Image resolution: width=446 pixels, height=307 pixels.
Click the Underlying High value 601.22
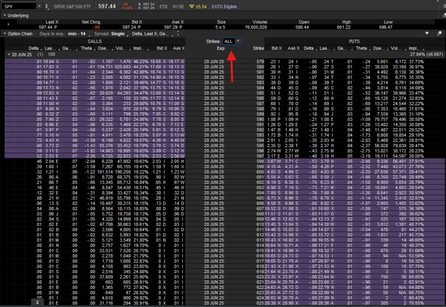point(344,27)
